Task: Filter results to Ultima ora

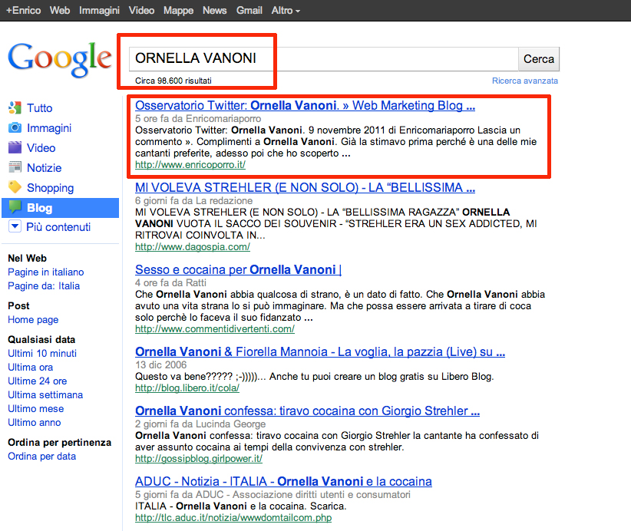Action: click(30, 368)
